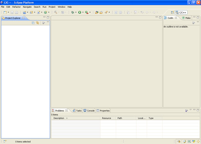Click the Debug bug icon
This screenshot has width=201, height=144.
pyautogui.click(x=73, y=12)
